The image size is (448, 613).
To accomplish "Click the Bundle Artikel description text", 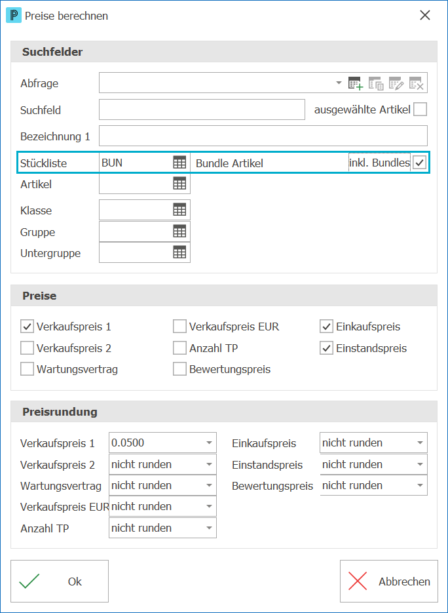I will pos(229,163).
